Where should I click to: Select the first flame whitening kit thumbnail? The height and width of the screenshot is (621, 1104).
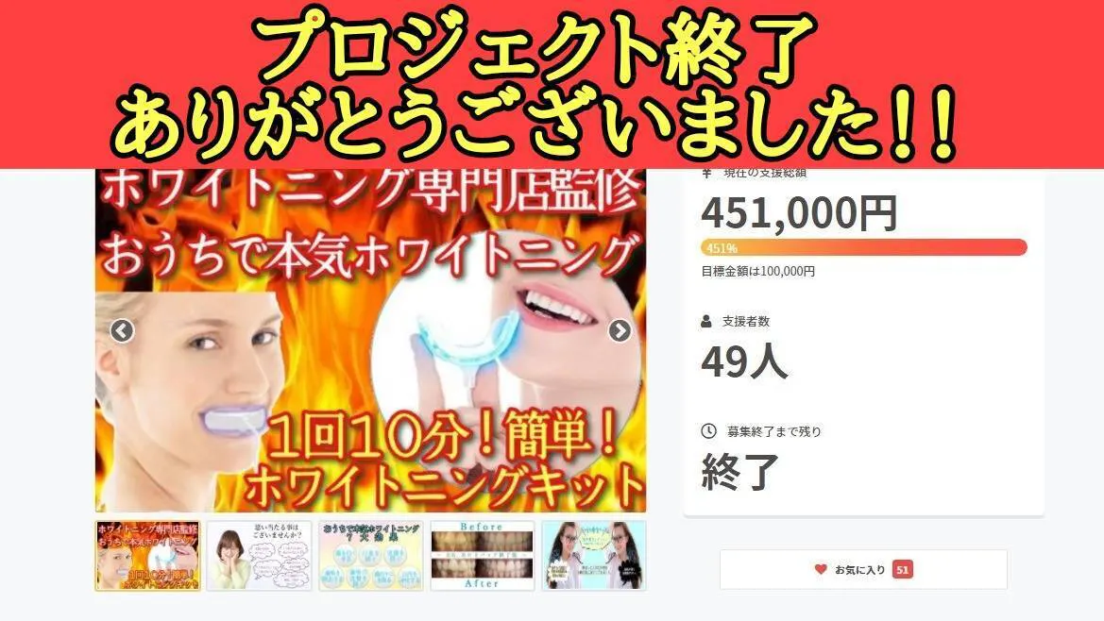(148, 556)
